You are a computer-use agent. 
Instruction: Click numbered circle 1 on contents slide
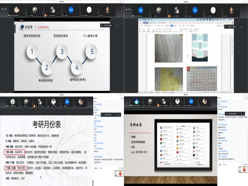click(32, 52)
